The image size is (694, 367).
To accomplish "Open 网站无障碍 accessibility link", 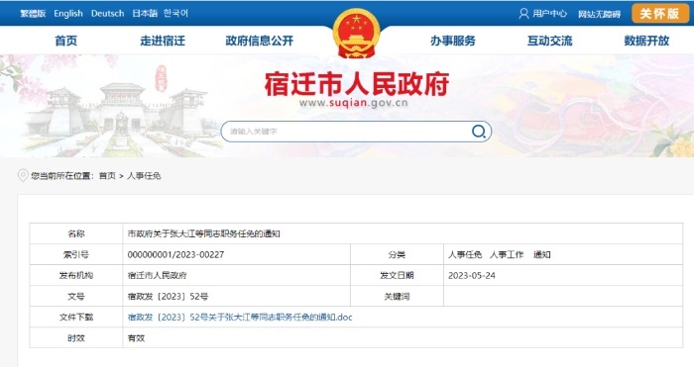I will click(599, 14).
